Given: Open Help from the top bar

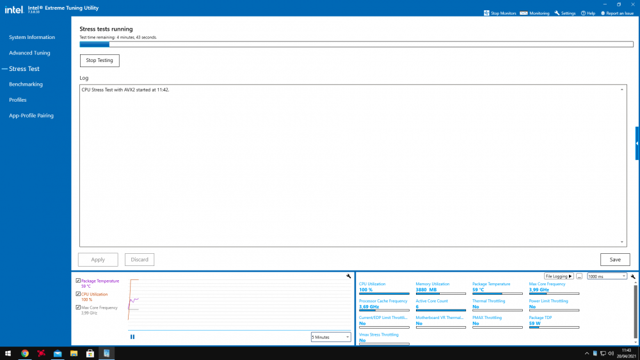Looking at the screenshot, I should coord(583,13).
